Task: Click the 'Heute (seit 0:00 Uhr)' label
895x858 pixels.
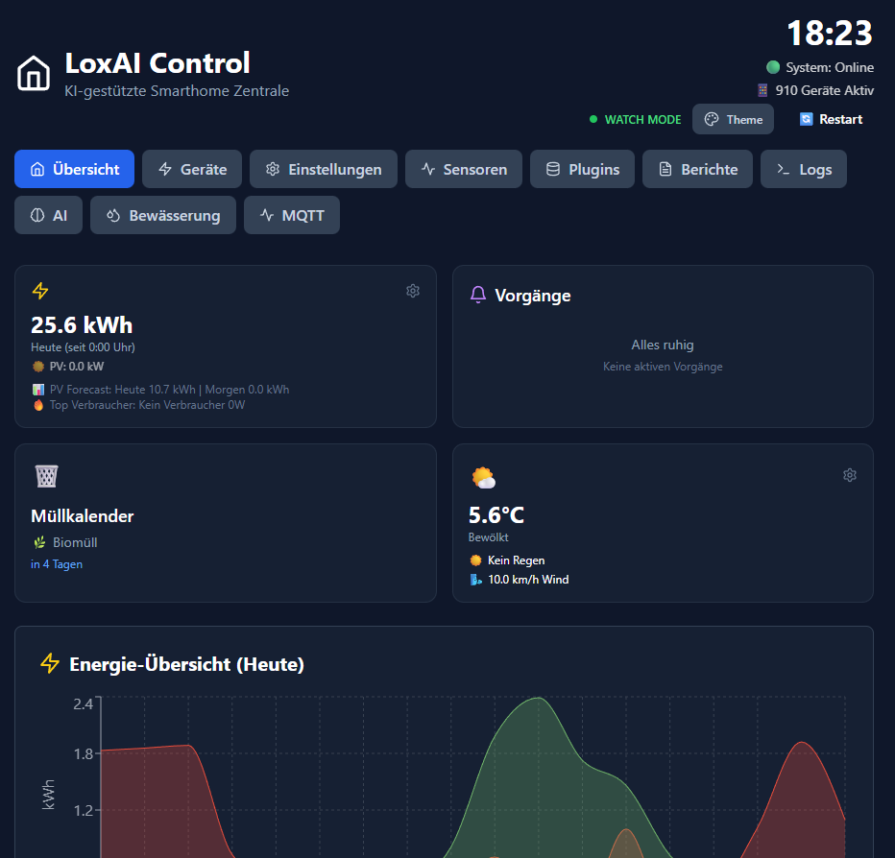Action: pyautogui.click(x=83, y=346)
